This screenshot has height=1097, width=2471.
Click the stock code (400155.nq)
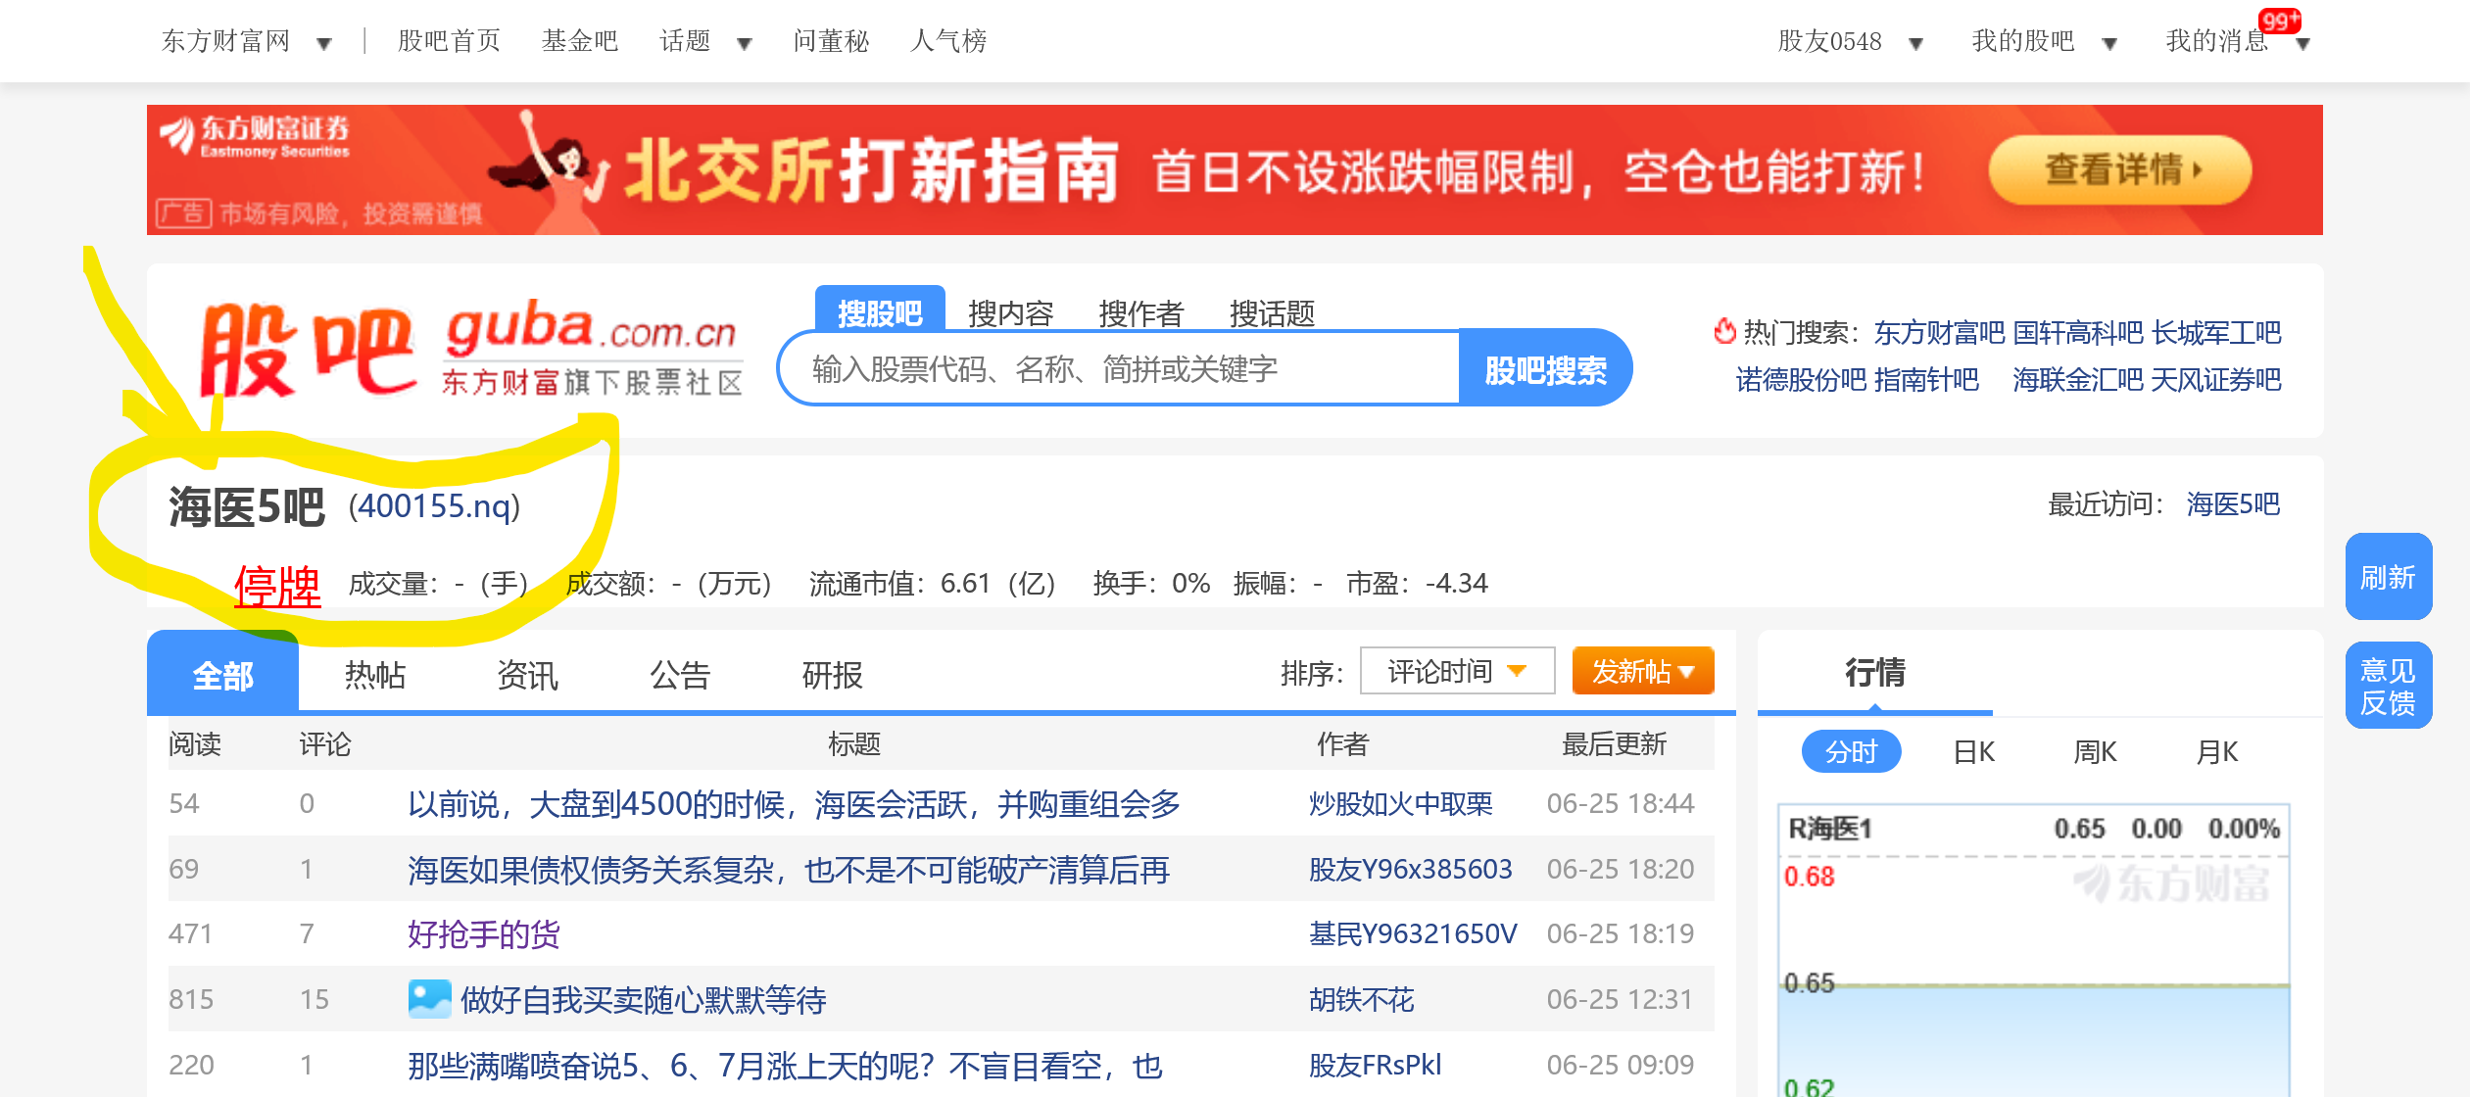tap(435, 505)
